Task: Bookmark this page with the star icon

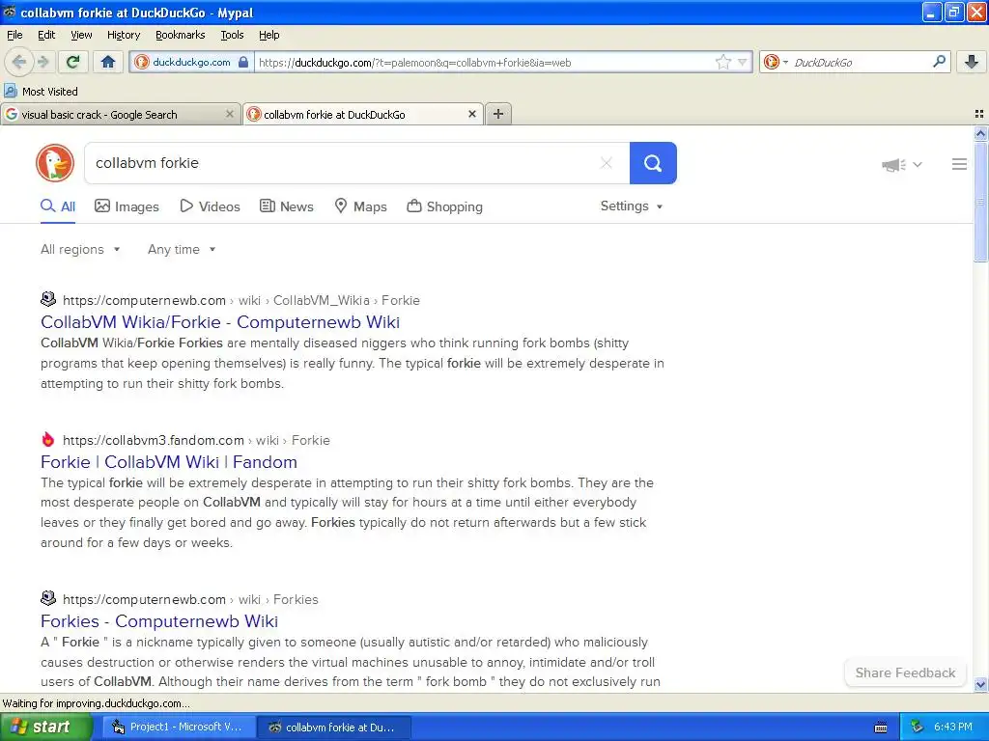Action: point(722,62)
